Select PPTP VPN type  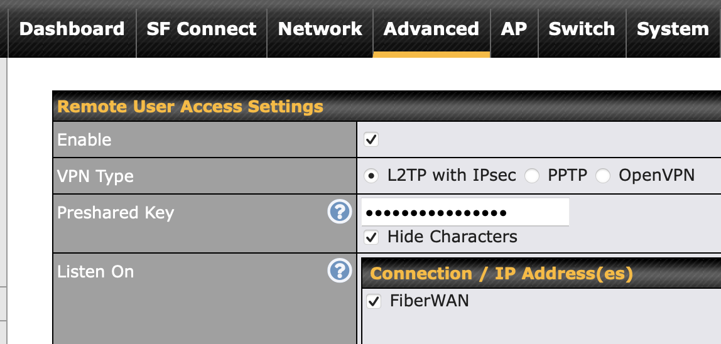[x=532, y=176]
